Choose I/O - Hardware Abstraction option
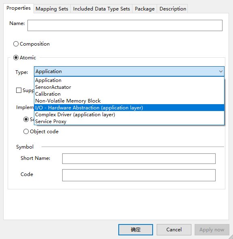The image size is (233, 239). pos(129,108)
